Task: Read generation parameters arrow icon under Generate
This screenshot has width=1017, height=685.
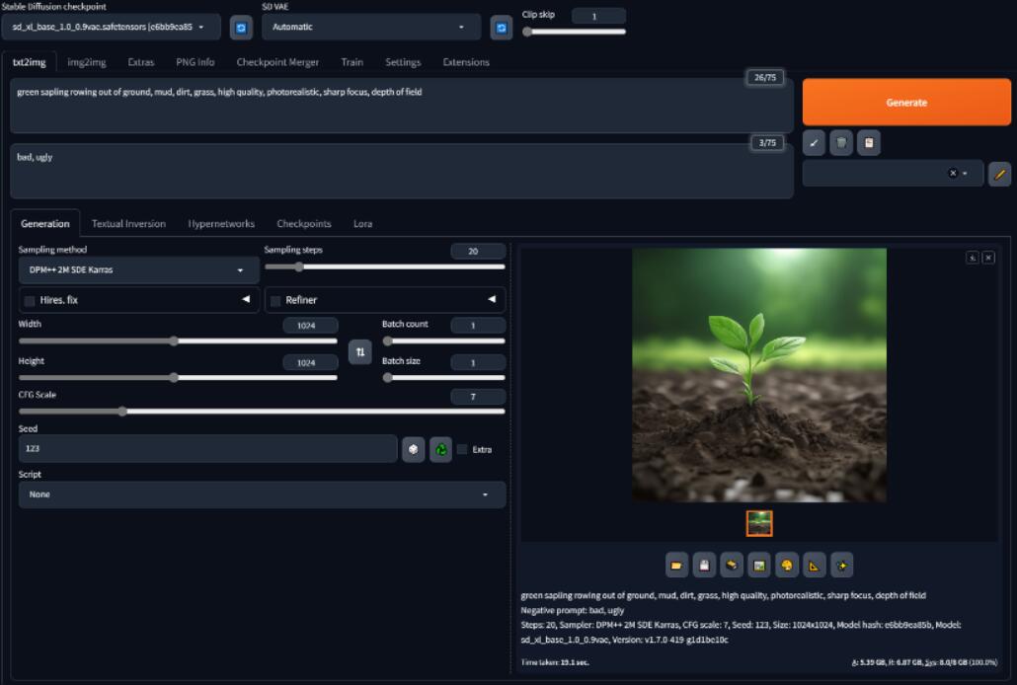Action: [814, 143]
